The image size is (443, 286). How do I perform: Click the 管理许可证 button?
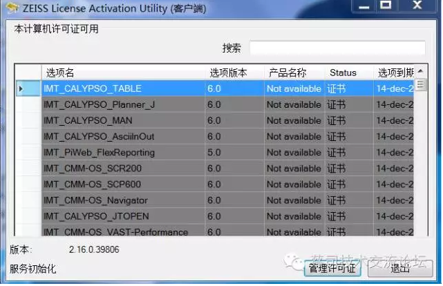[x=332, y=268]
